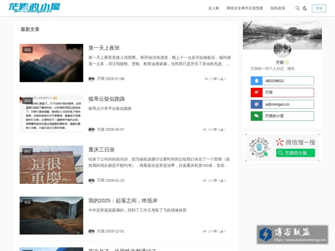The height and width of the screenshot is (251, 335).
Task: Open article 狐蒂云疑似跑路
Action: point(107,99)
